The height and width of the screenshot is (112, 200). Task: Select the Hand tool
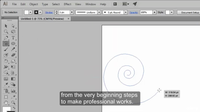click(x=6, y=102)
